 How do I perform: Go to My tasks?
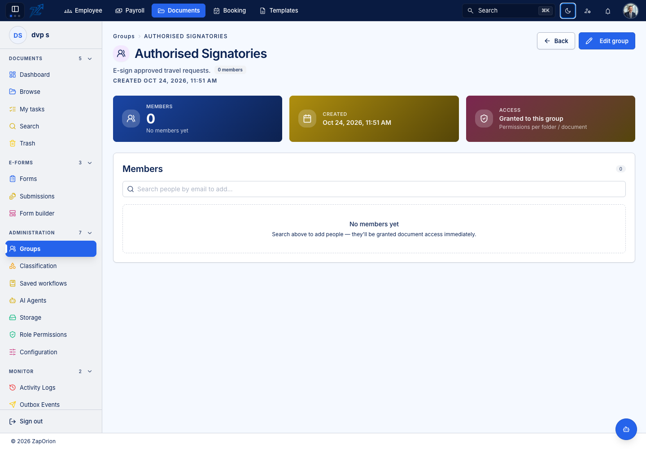51,110
